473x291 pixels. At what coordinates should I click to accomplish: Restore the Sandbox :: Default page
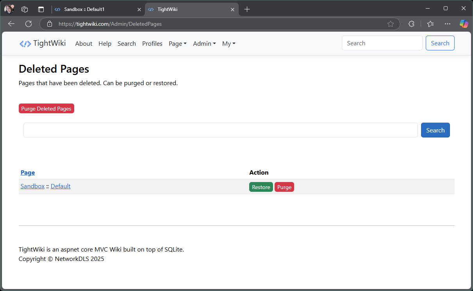coord(261,187)
